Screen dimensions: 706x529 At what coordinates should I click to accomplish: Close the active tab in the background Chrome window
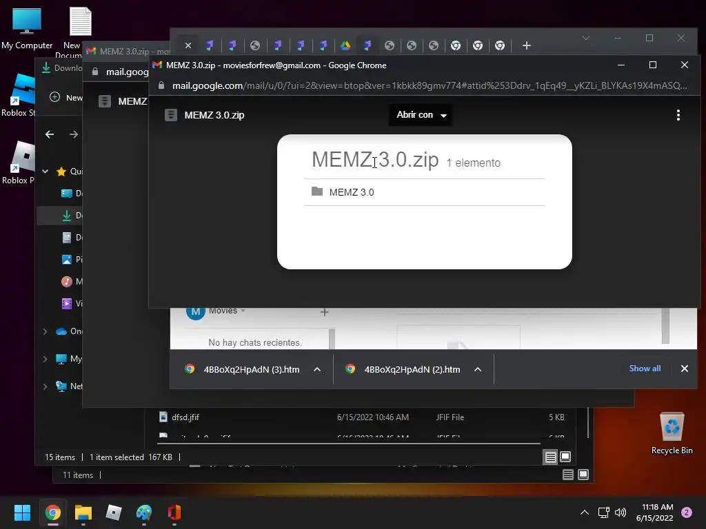tap(188, 45)
